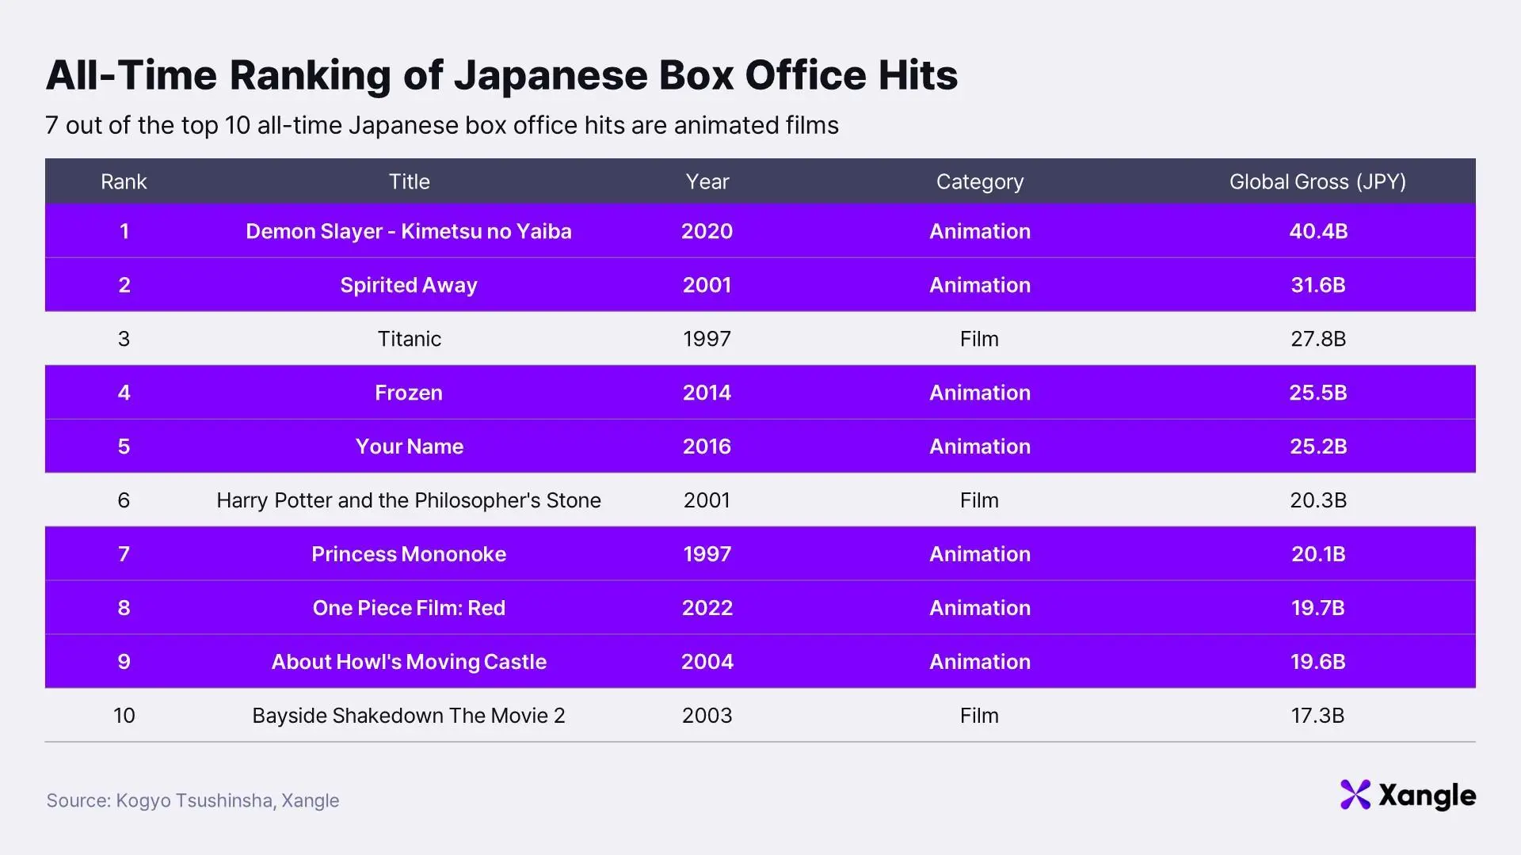This screenshot has width=1521, height=855.
Task: Click the Title column header
Action: 409,182
